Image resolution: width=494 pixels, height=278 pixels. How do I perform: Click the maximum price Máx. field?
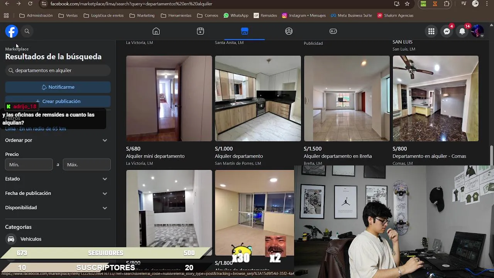[x=87, y=164]
